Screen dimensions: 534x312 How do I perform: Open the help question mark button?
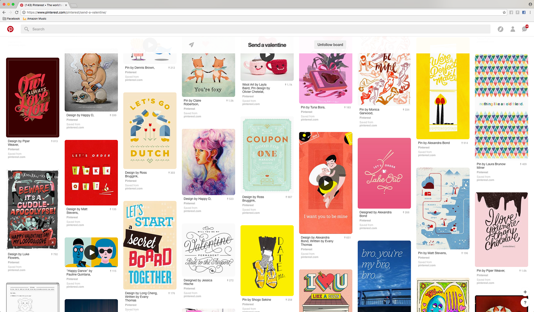click(525, 303)
